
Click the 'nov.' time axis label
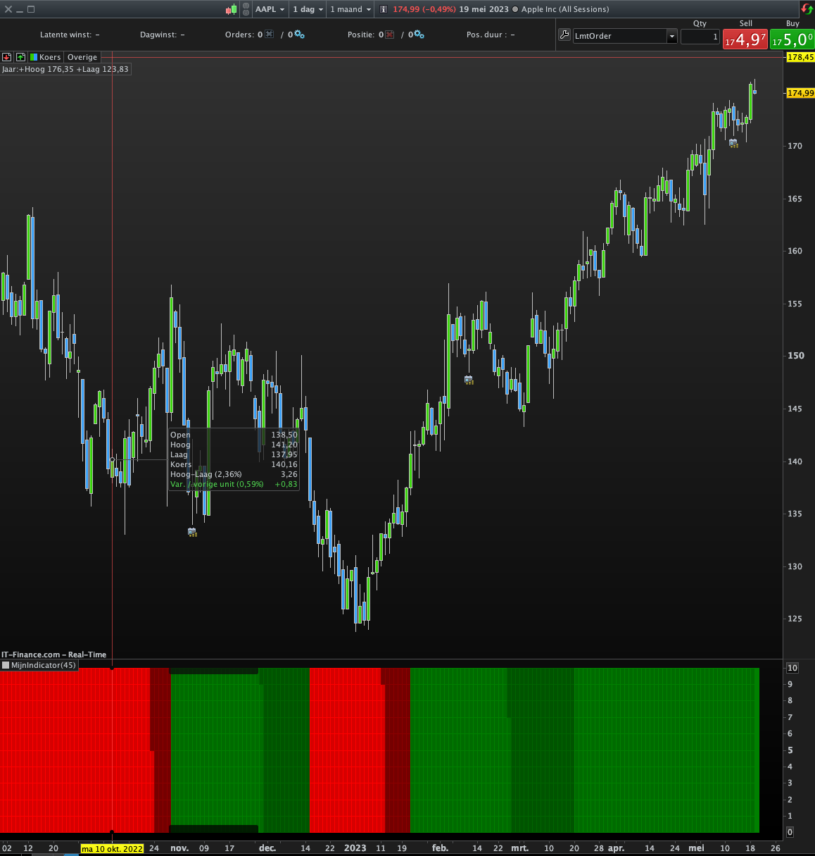pyautogui.click(x=179, y=848)
